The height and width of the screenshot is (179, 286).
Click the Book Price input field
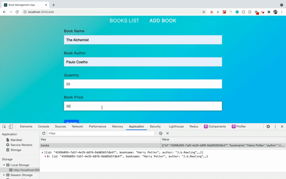pyautogui.click(x=143, y=106)
